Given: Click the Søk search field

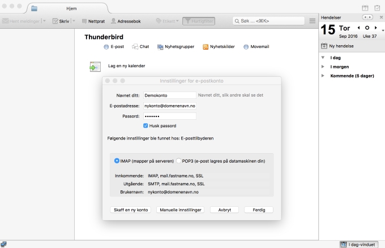Looking at the screenshot, I should (x=268, y=21).
